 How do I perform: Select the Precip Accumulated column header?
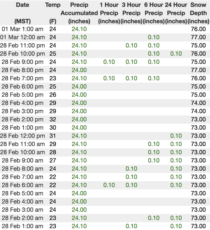tap(79, 13)
